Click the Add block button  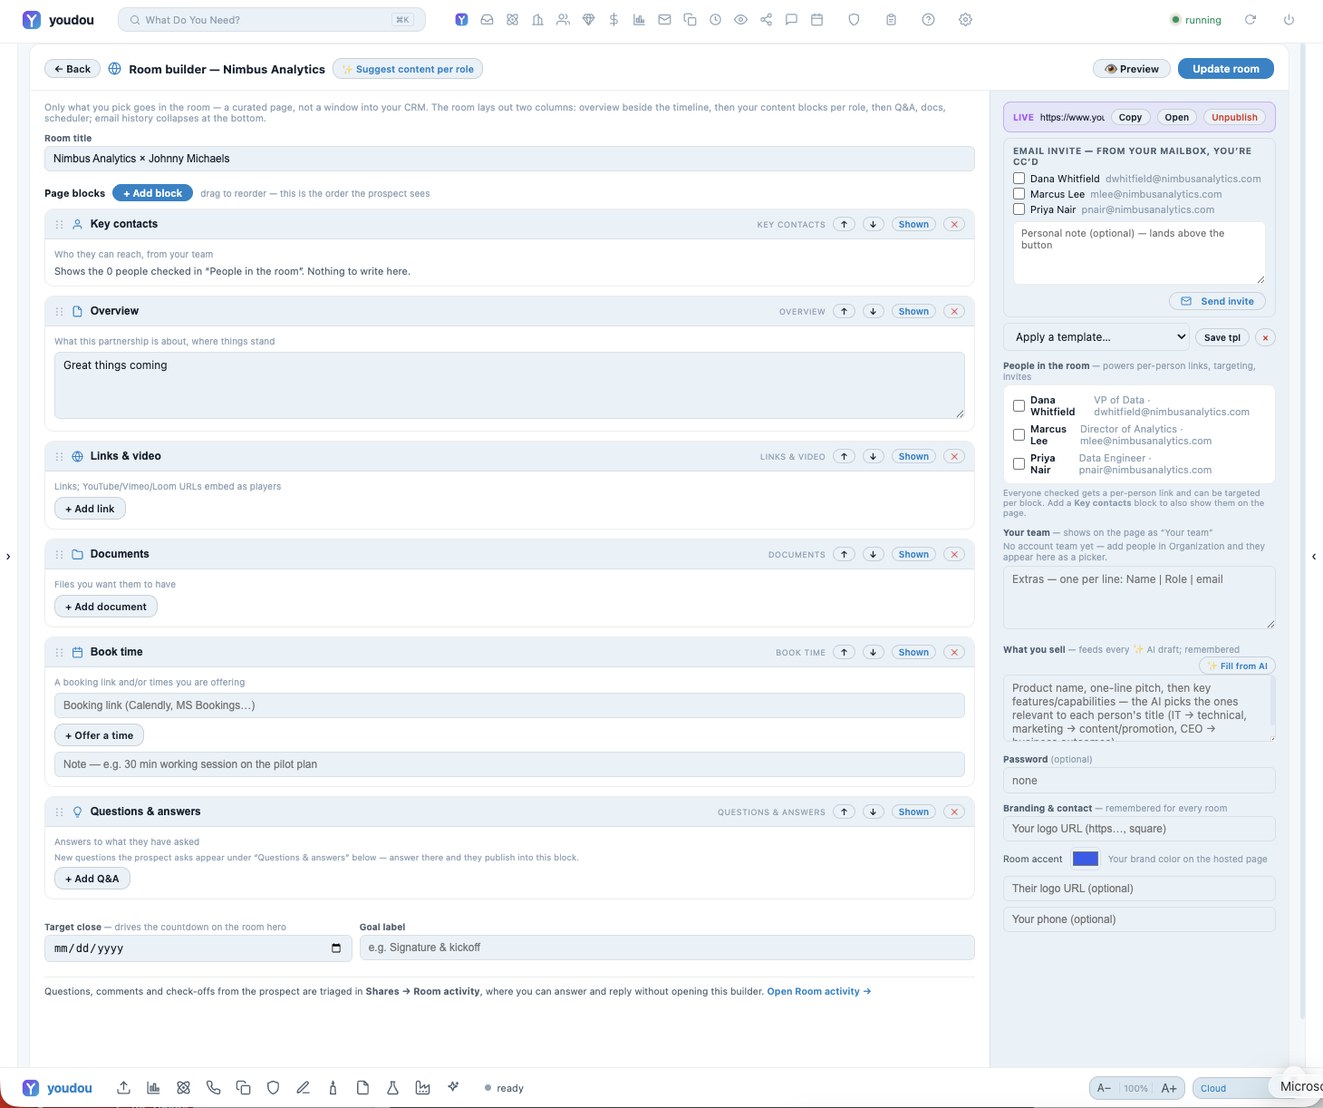click(x=152, y=193)
